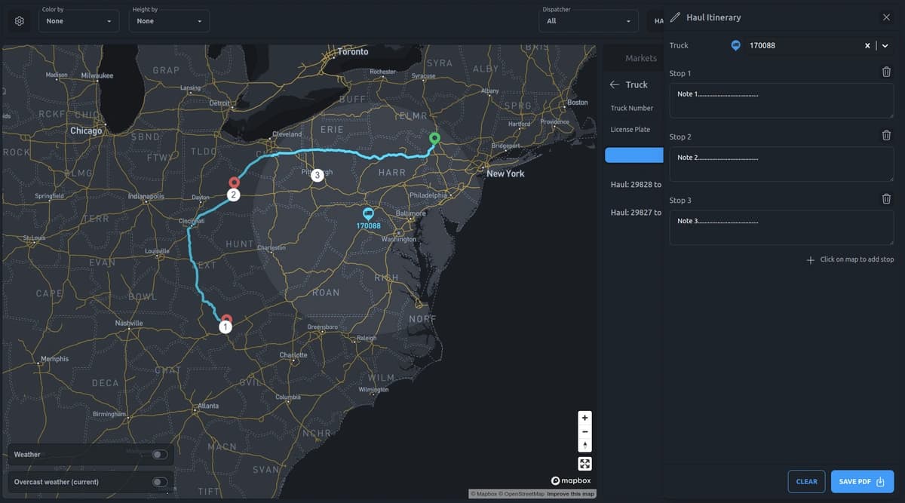Image resolution: width=905 pixels, height=503 pixels.
Task: Toggle fullscreen map view icon
Action: pyautogui.click(x=585, y=464)
